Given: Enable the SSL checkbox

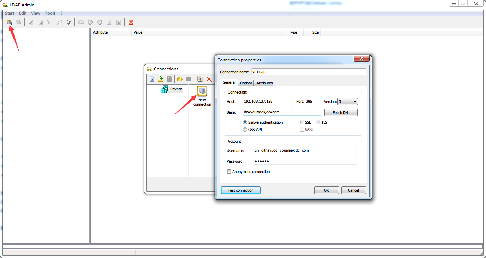Looking at the screenshot, I should (302, 122).
